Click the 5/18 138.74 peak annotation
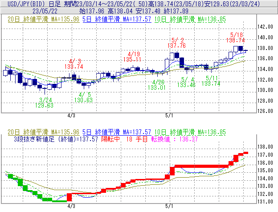 click(236, 37)
